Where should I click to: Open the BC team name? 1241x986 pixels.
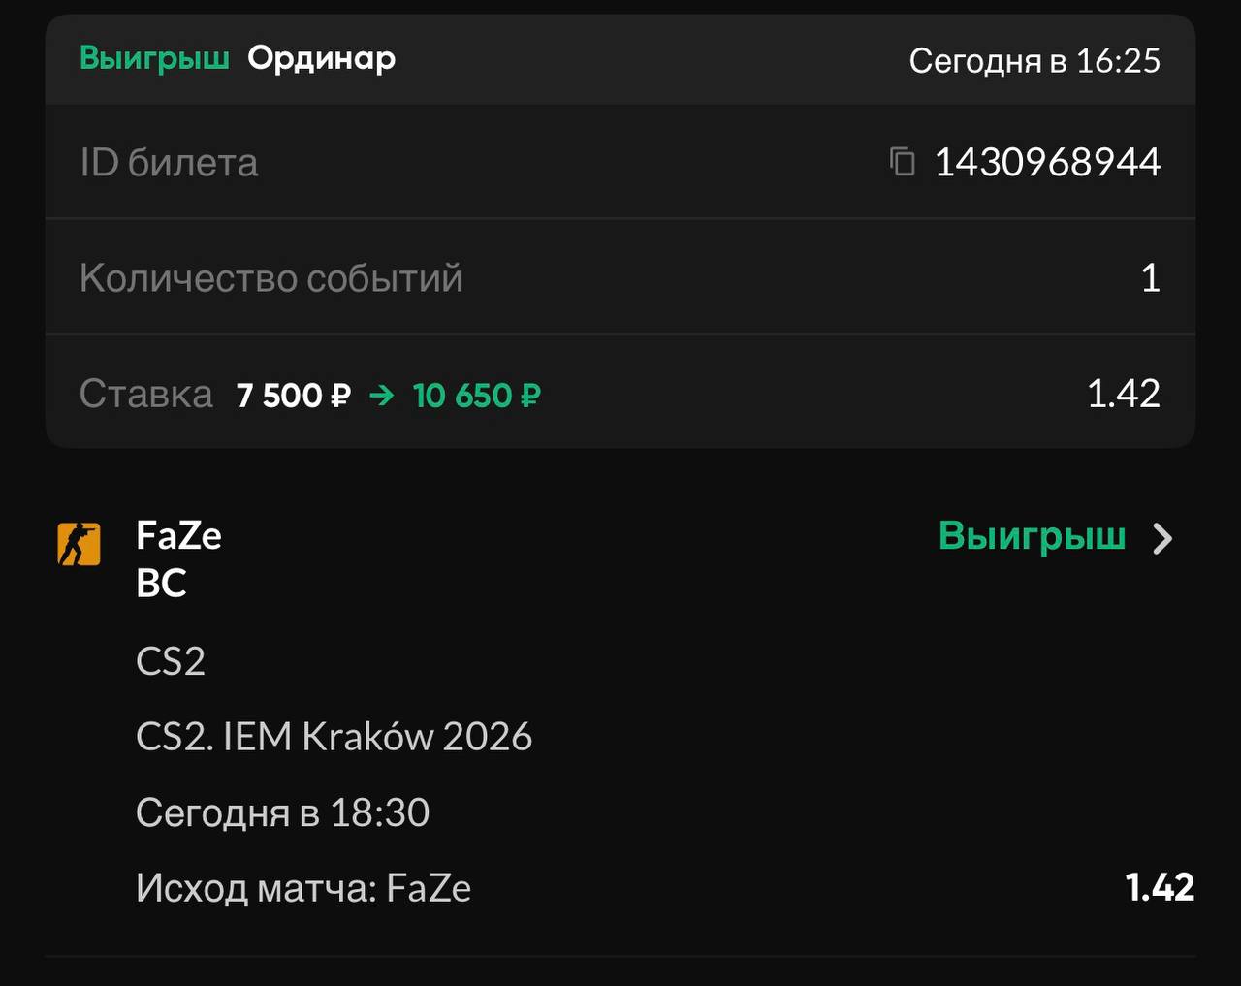(x=161, y=583)
